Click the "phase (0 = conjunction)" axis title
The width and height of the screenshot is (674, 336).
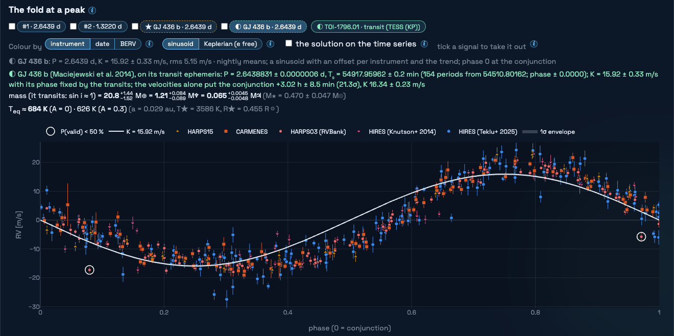tap(350, 328)
